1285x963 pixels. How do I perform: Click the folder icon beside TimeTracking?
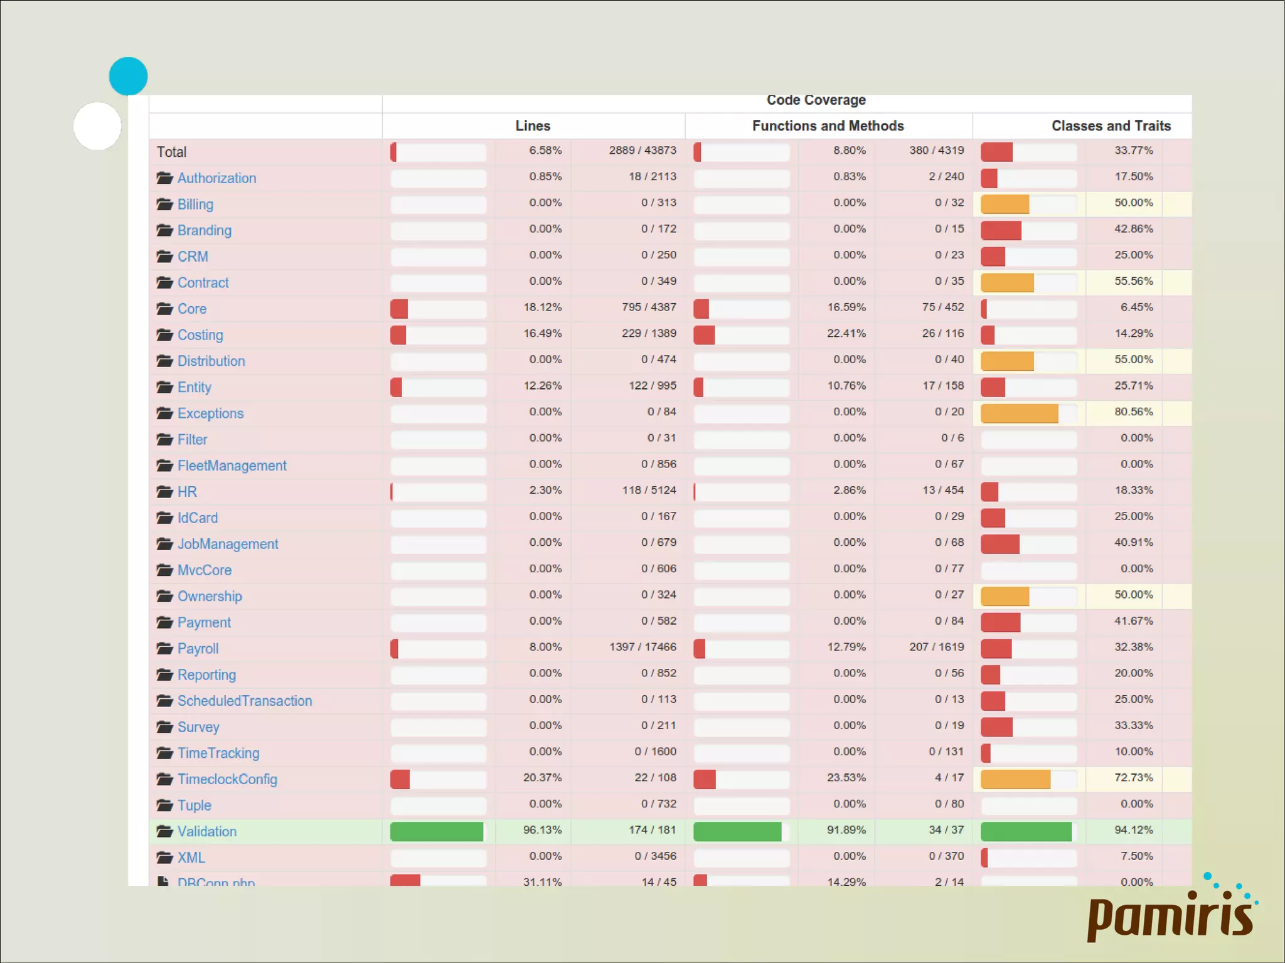[164, 753]
